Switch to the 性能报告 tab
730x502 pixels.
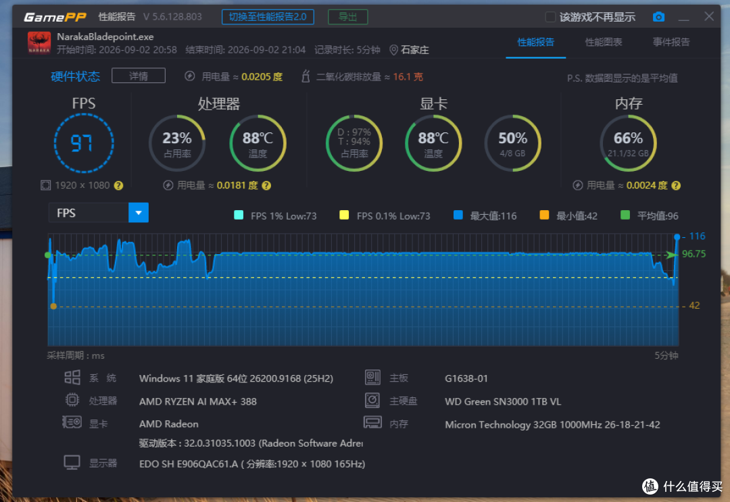tap(536, 43)
